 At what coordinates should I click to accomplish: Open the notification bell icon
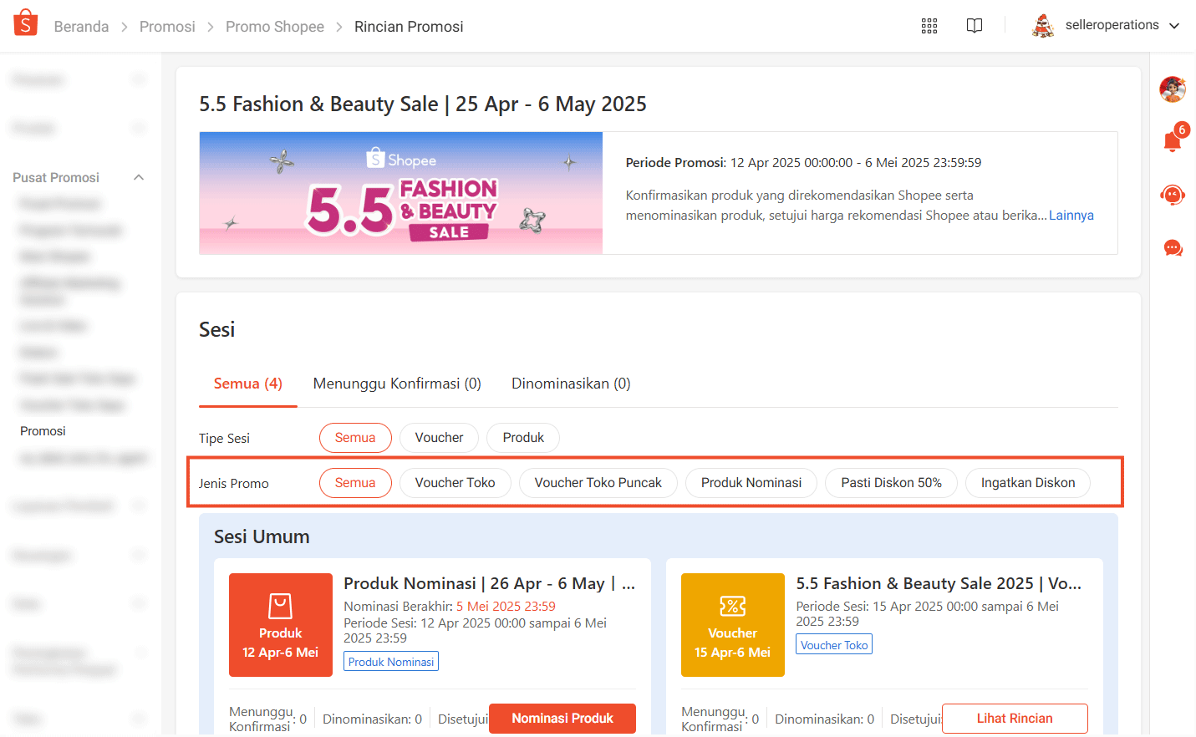click(x=1173, y=140)
